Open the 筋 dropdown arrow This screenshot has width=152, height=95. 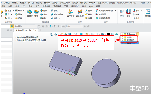point(11,18)
